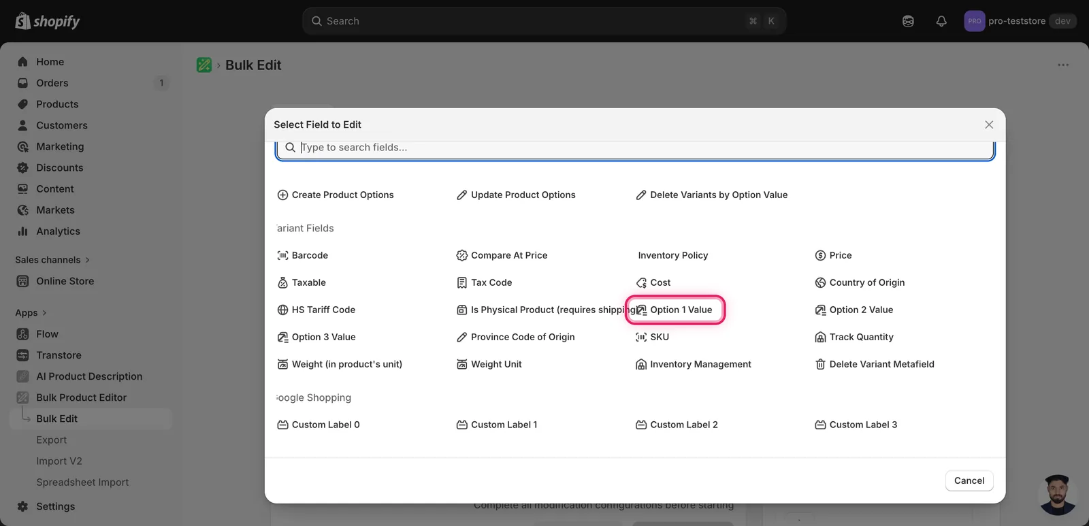Click the Settings gear icon
Viewport: 1089px width, 526px height.
(22, 506)
